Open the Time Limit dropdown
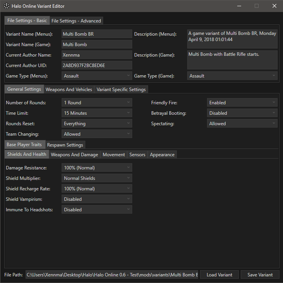Image resolution: width=283 pixels, height=283 pixels. [97, 113]
